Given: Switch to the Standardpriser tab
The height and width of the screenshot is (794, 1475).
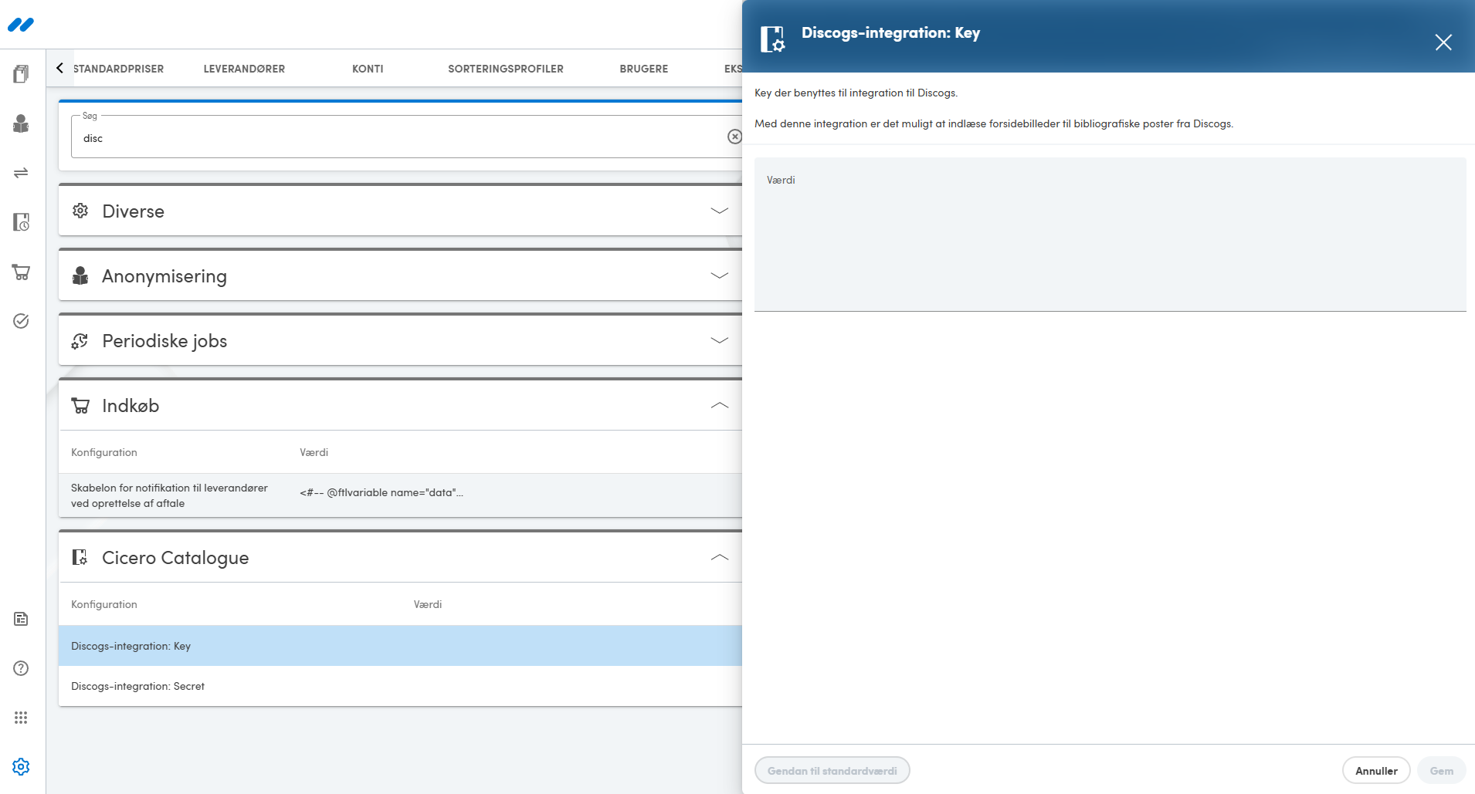Looking at the screenshot, I should [x=118, y=69].
